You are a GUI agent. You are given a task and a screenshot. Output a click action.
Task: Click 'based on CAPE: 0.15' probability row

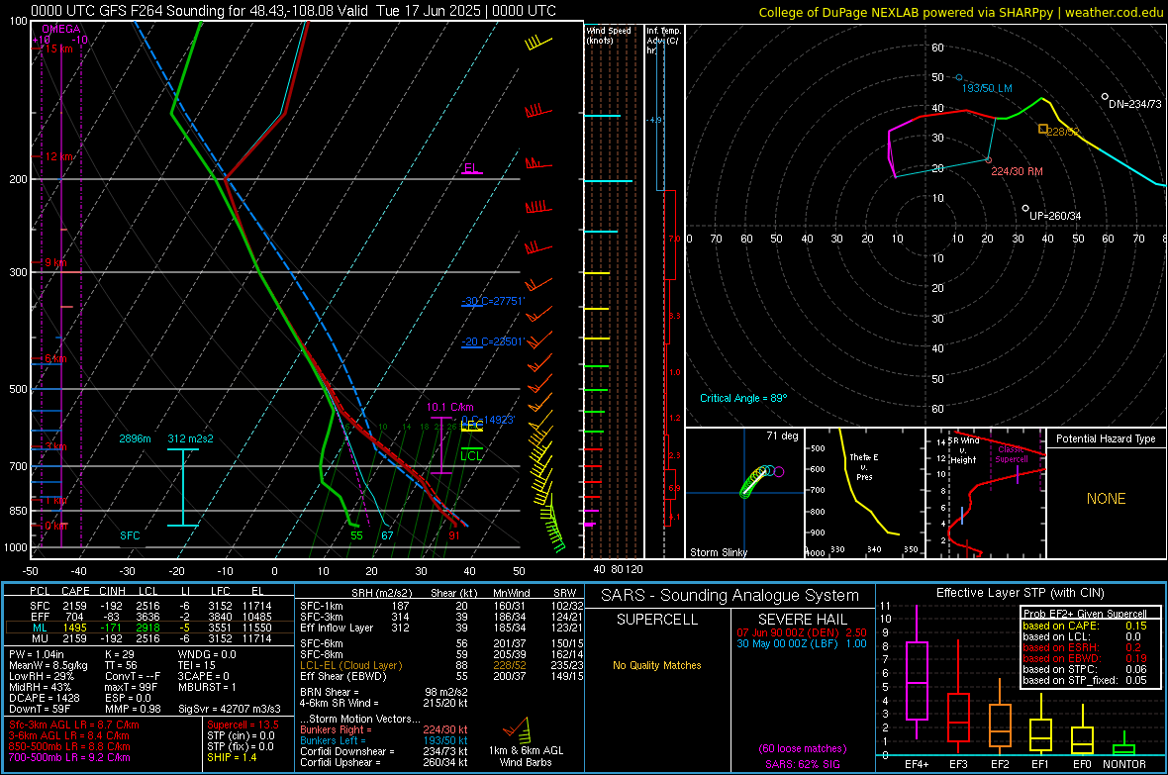tap(1085, 626)
